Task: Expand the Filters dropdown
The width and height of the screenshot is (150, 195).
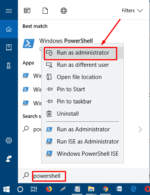Action: 132,11
